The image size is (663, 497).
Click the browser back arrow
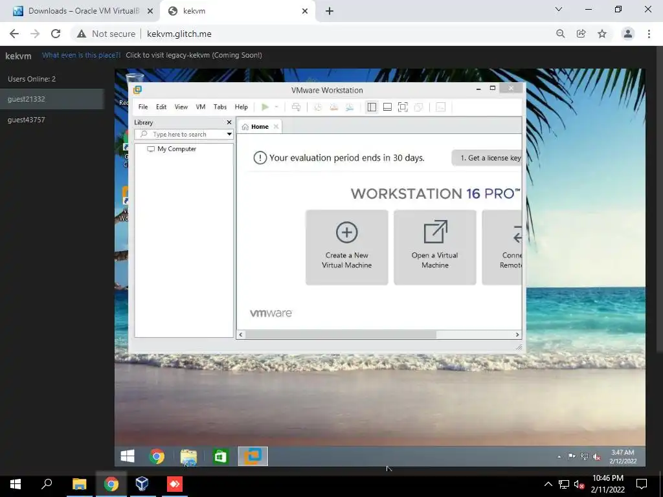coord(14,34)
